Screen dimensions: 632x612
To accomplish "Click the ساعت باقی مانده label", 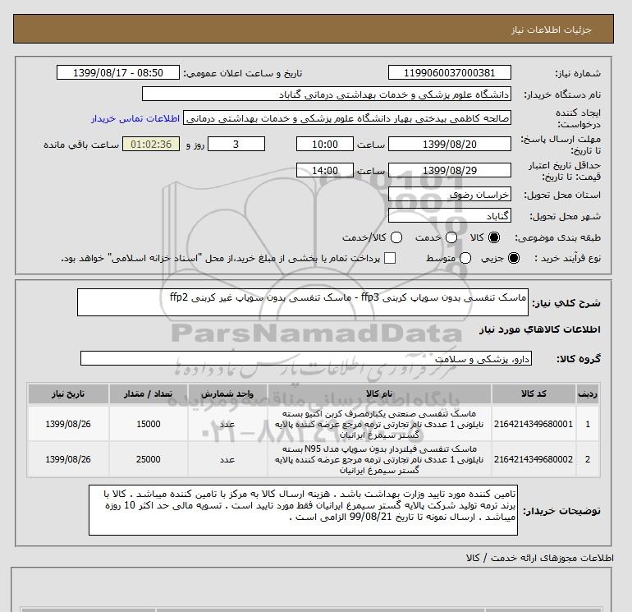I will [x=81, y=145].
